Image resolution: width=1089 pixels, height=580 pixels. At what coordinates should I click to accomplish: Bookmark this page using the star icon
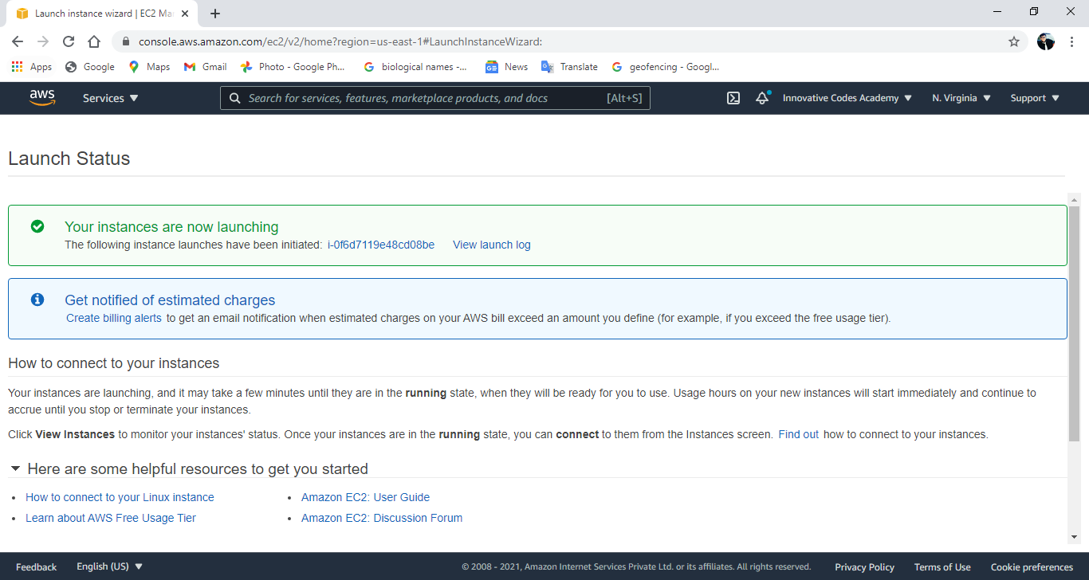(x=1012, y=41)
